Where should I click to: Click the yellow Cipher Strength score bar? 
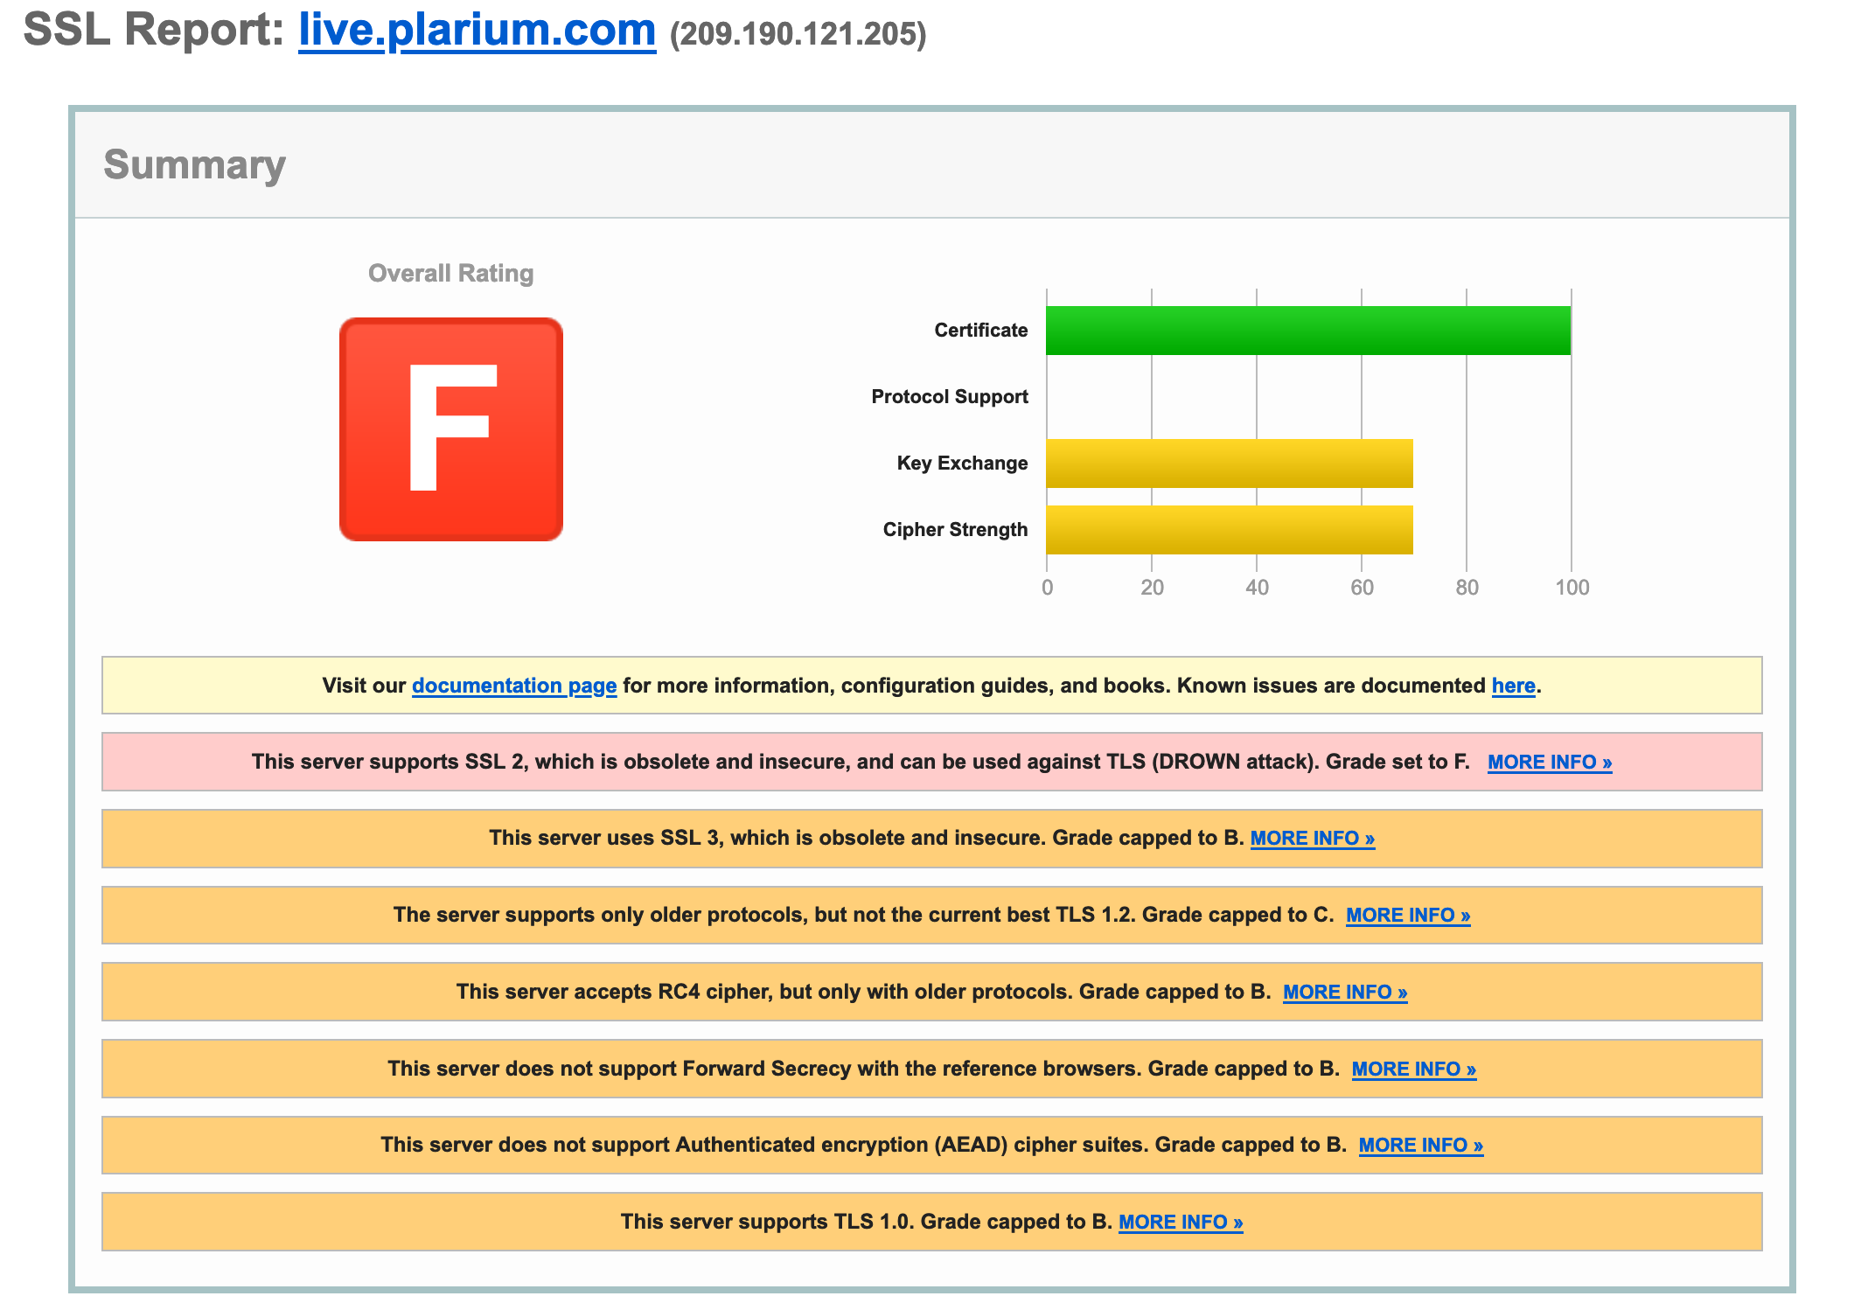click(x=1230, y=530)
